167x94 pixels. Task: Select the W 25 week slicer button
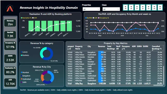tap(160, 7)
